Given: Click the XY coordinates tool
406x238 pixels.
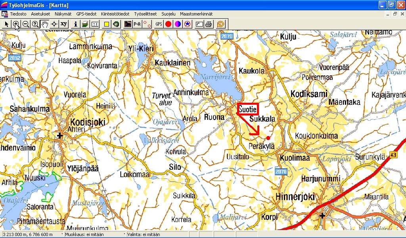Looking at the screenshot, I should [x=64, y=24].
